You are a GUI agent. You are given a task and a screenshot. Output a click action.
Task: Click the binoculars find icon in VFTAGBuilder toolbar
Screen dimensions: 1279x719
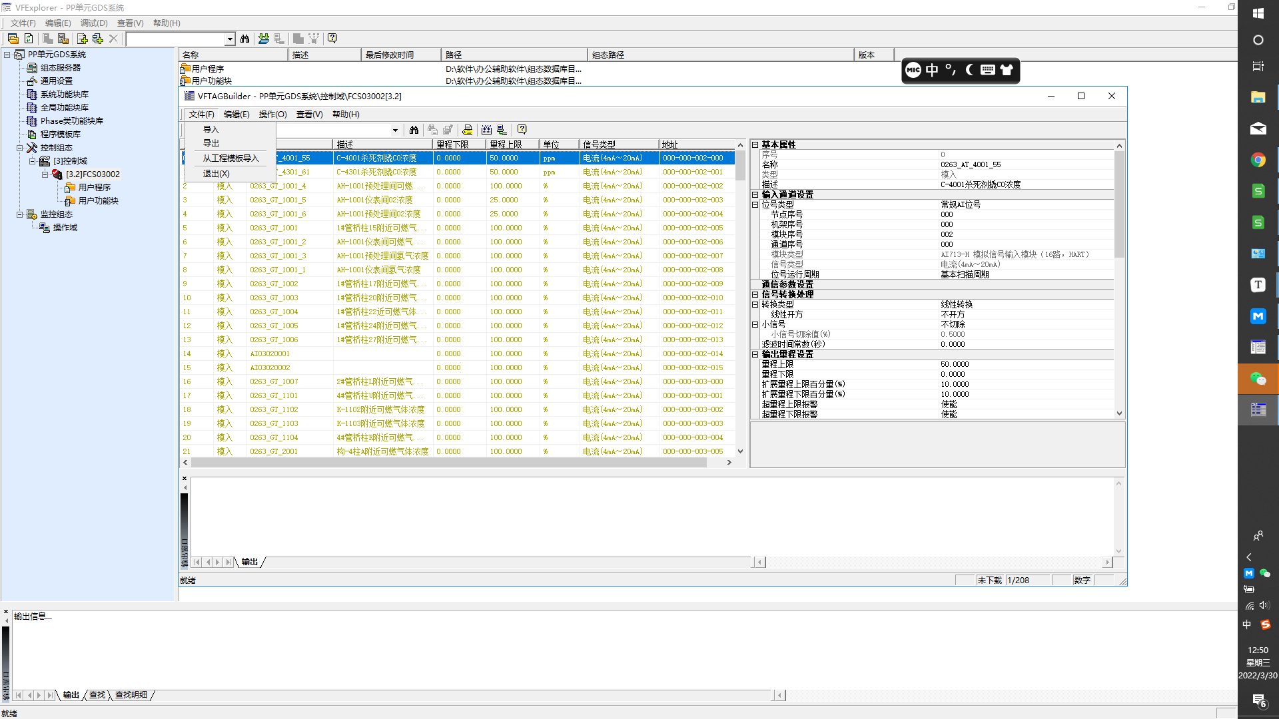point(414,130)
